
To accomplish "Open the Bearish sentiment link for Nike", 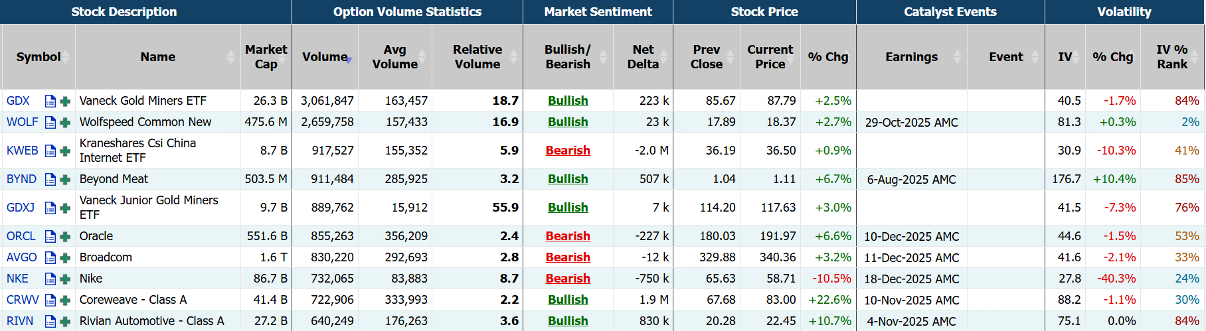I will [x=568, y=279].
